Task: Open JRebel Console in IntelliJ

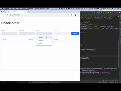Action: (114, 81)
